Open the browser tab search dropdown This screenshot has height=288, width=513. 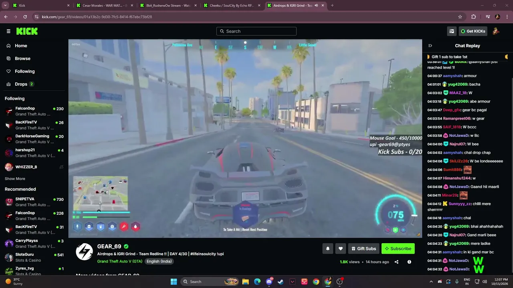coord(6,6)
